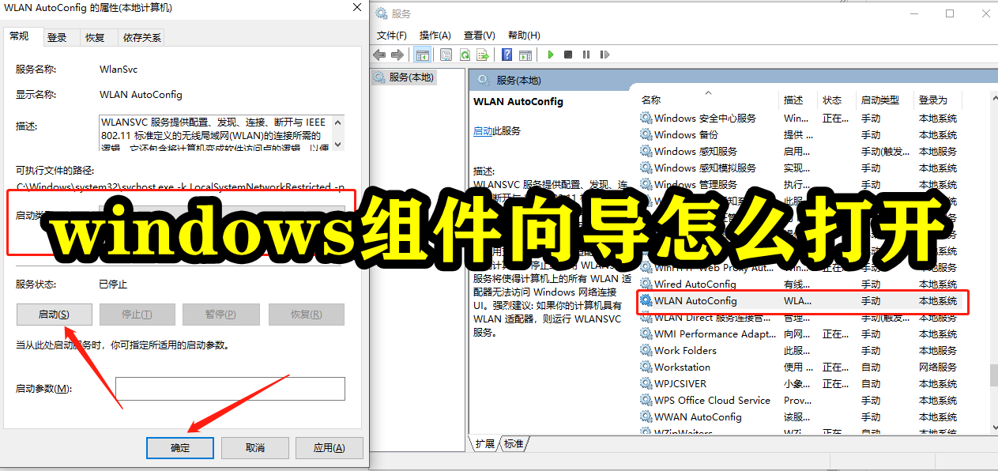Click gear icon of Windows 备份 row
Image resolution: width=998 pixels, height=471 pixels.
[x=646, y=134]
